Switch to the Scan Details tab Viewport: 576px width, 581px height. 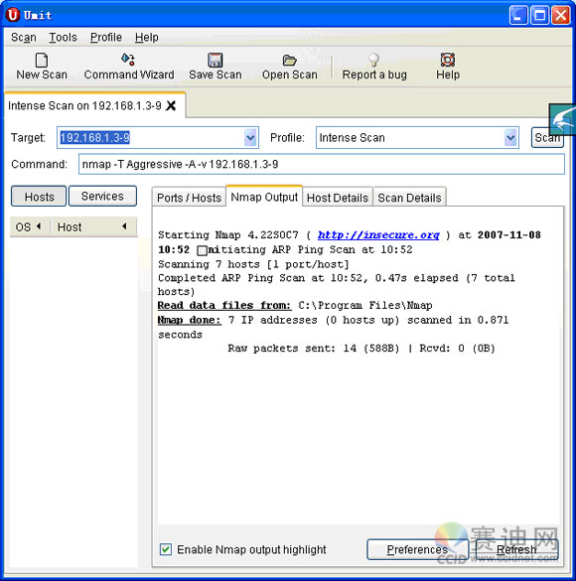point(409,198)
